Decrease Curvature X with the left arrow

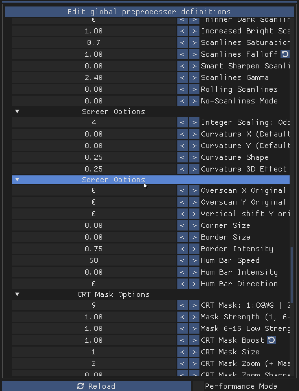pos(183,134)
